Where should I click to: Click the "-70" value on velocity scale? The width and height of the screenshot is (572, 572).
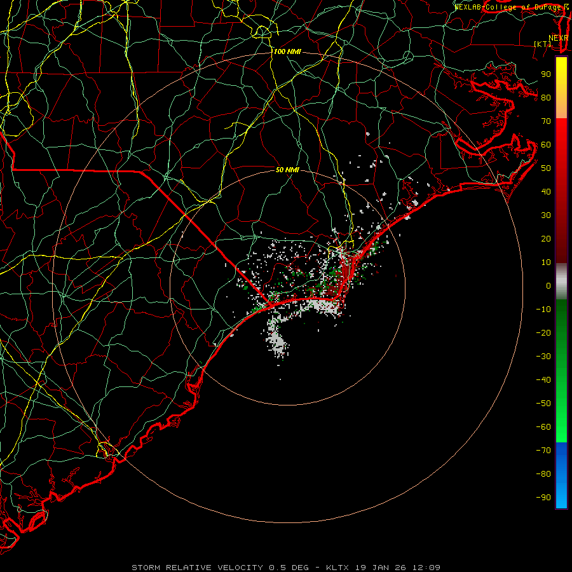[x=543, y=451]
